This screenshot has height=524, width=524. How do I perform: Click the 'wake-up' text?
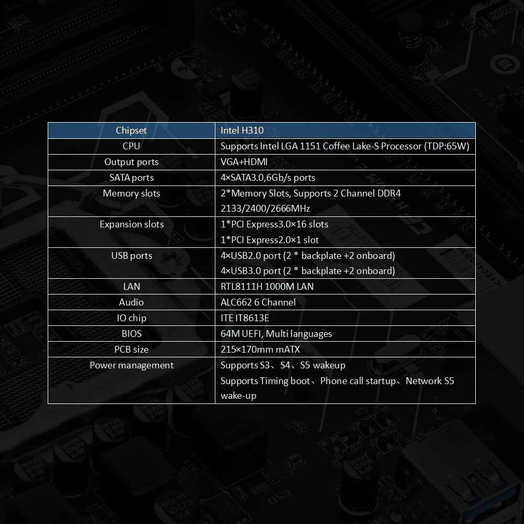[238, 396]
